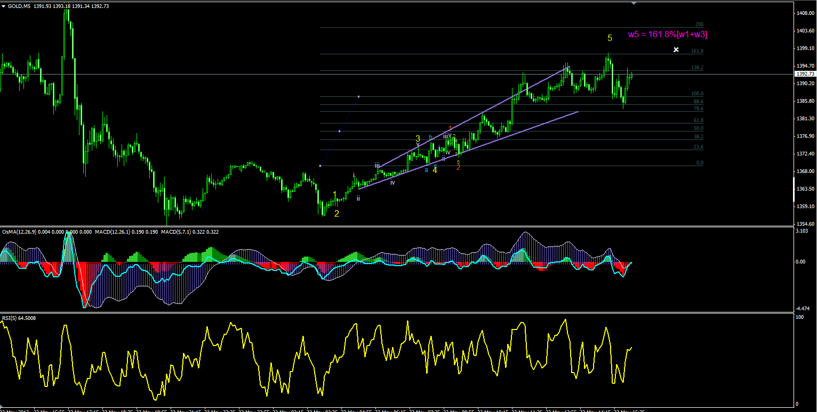This screenshot has width=817, height=412.
Task: Click the MACD(12,26,1) indicator label
Action: (113, 232)
